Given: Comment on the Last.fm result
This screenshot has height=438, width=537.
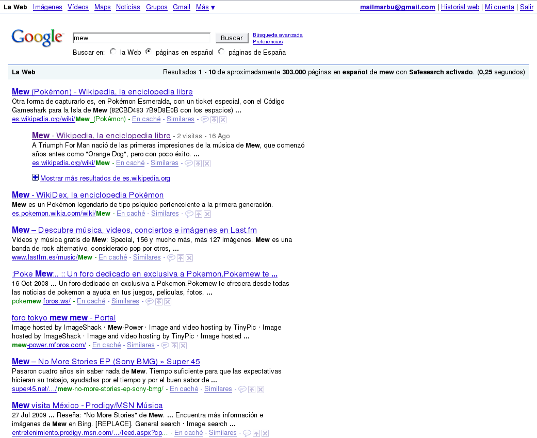Looking at the screenshot, I should (171, 258).
